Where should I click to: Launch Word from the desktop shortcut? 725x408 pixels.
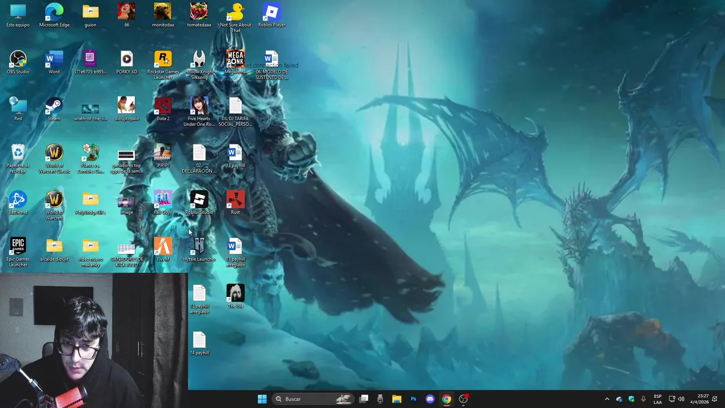point(54,62)
